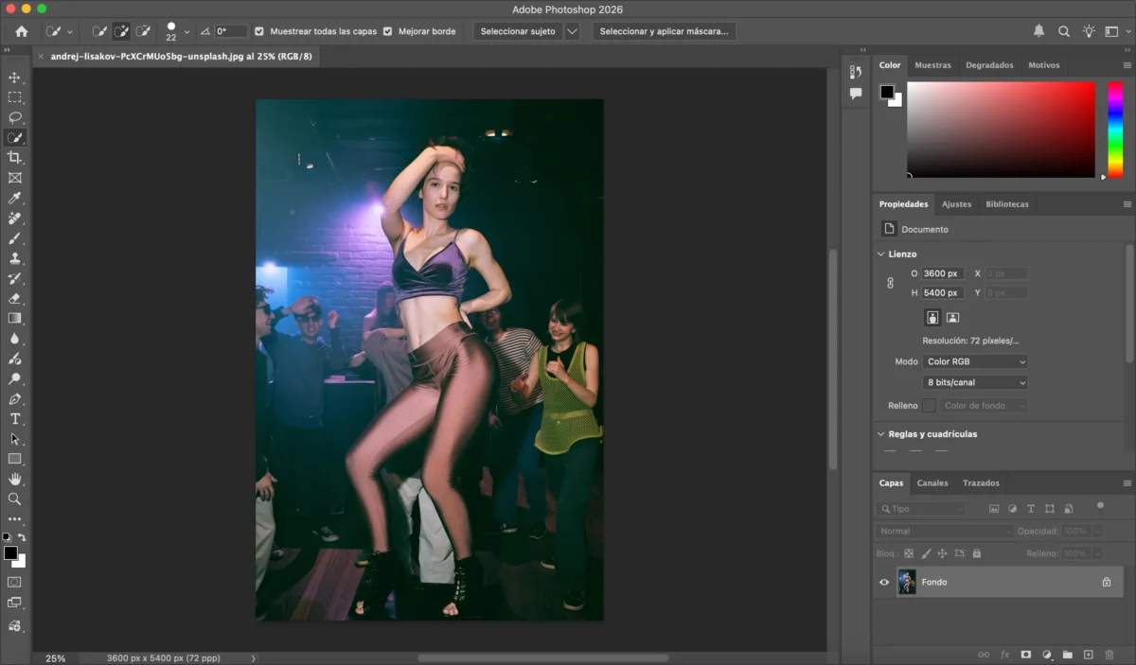1136x665 pixels.
Task: Disable 'Muestrear todas las capas'
Action: click(259, 30)
